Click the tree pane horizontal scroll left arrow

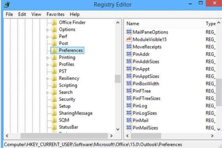tap(7, 136)
